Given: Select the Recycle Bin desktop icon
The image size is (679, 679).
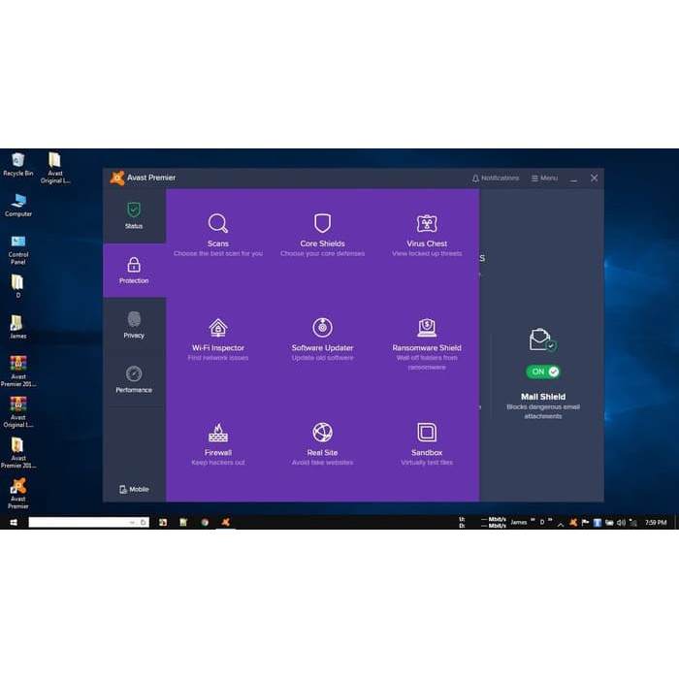Looking at the screenshot, I should click(17, 165).
